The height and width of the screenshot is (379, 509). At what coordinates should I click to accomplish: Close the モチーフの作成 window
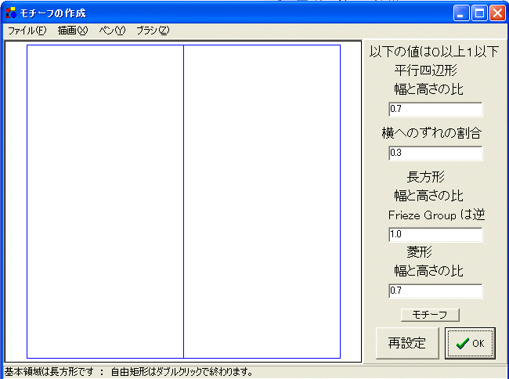tap(497, 13)
